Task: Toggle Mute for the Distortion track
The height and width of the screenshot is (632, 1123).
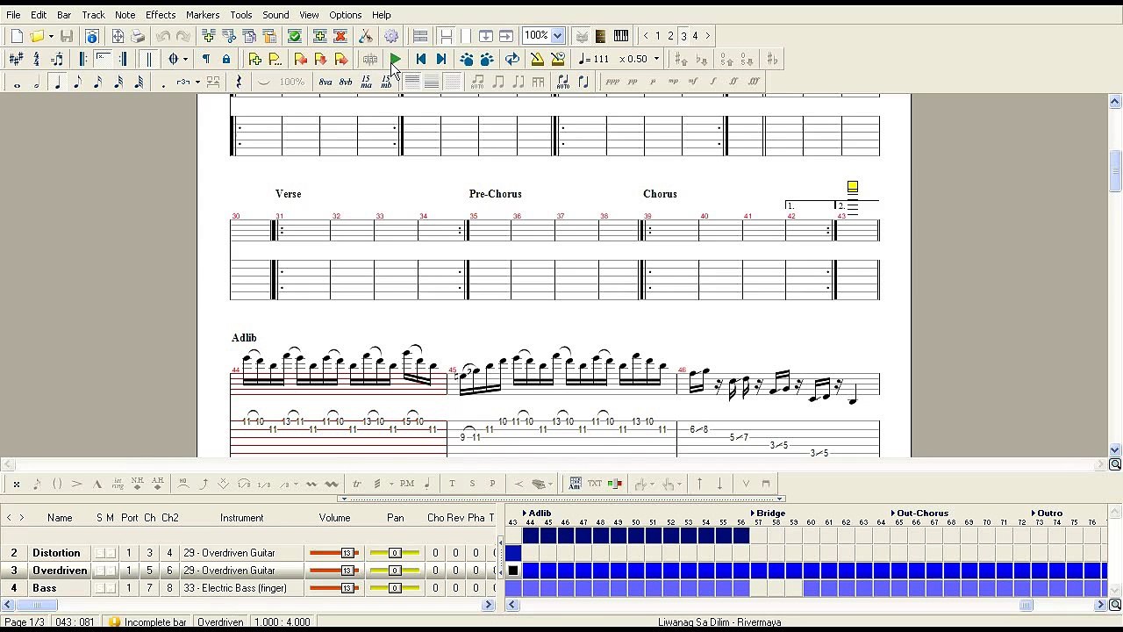Action: point(111,553)
